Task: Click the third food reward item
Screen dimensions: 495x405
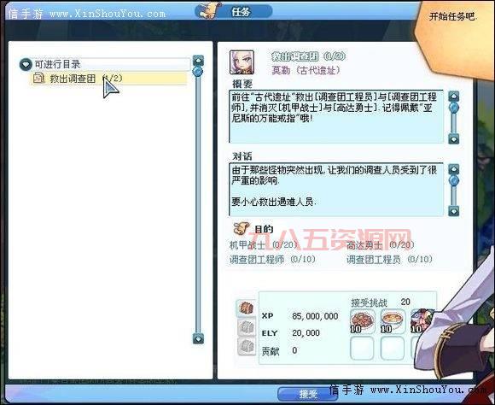Action: coord(422,321)
